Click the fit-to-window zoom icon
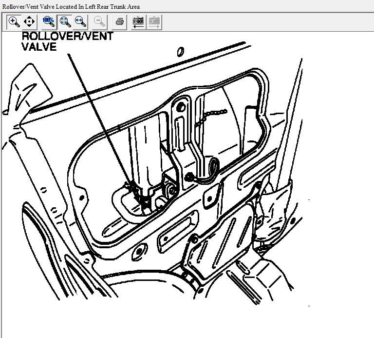Viewport: 374px width, 338px height. [64, 21]
